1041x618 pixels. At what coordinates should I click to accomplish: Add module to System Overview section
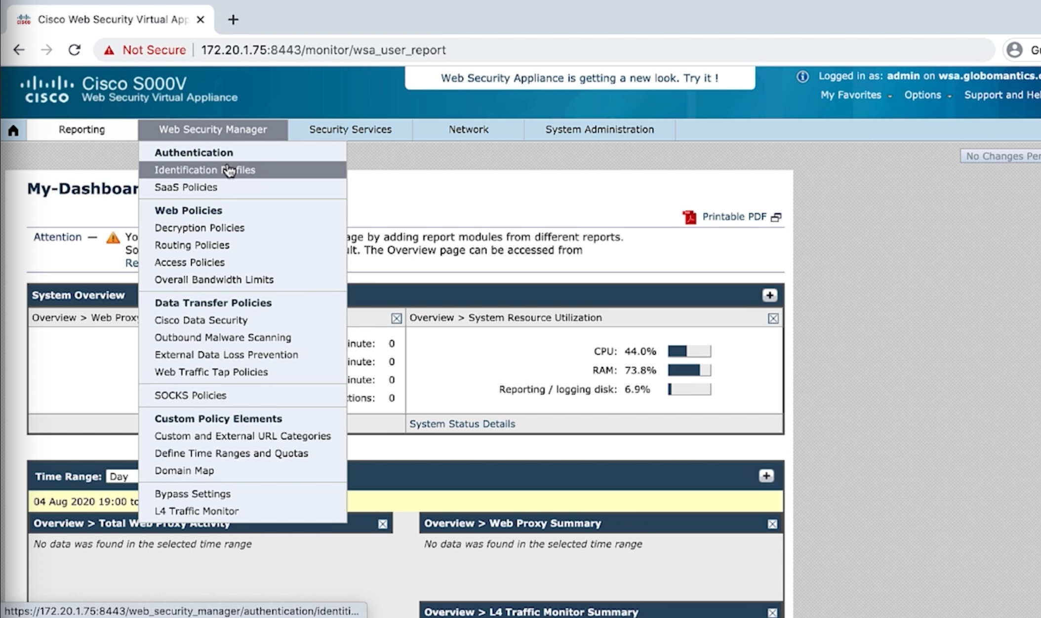click(x=769, y=295)
